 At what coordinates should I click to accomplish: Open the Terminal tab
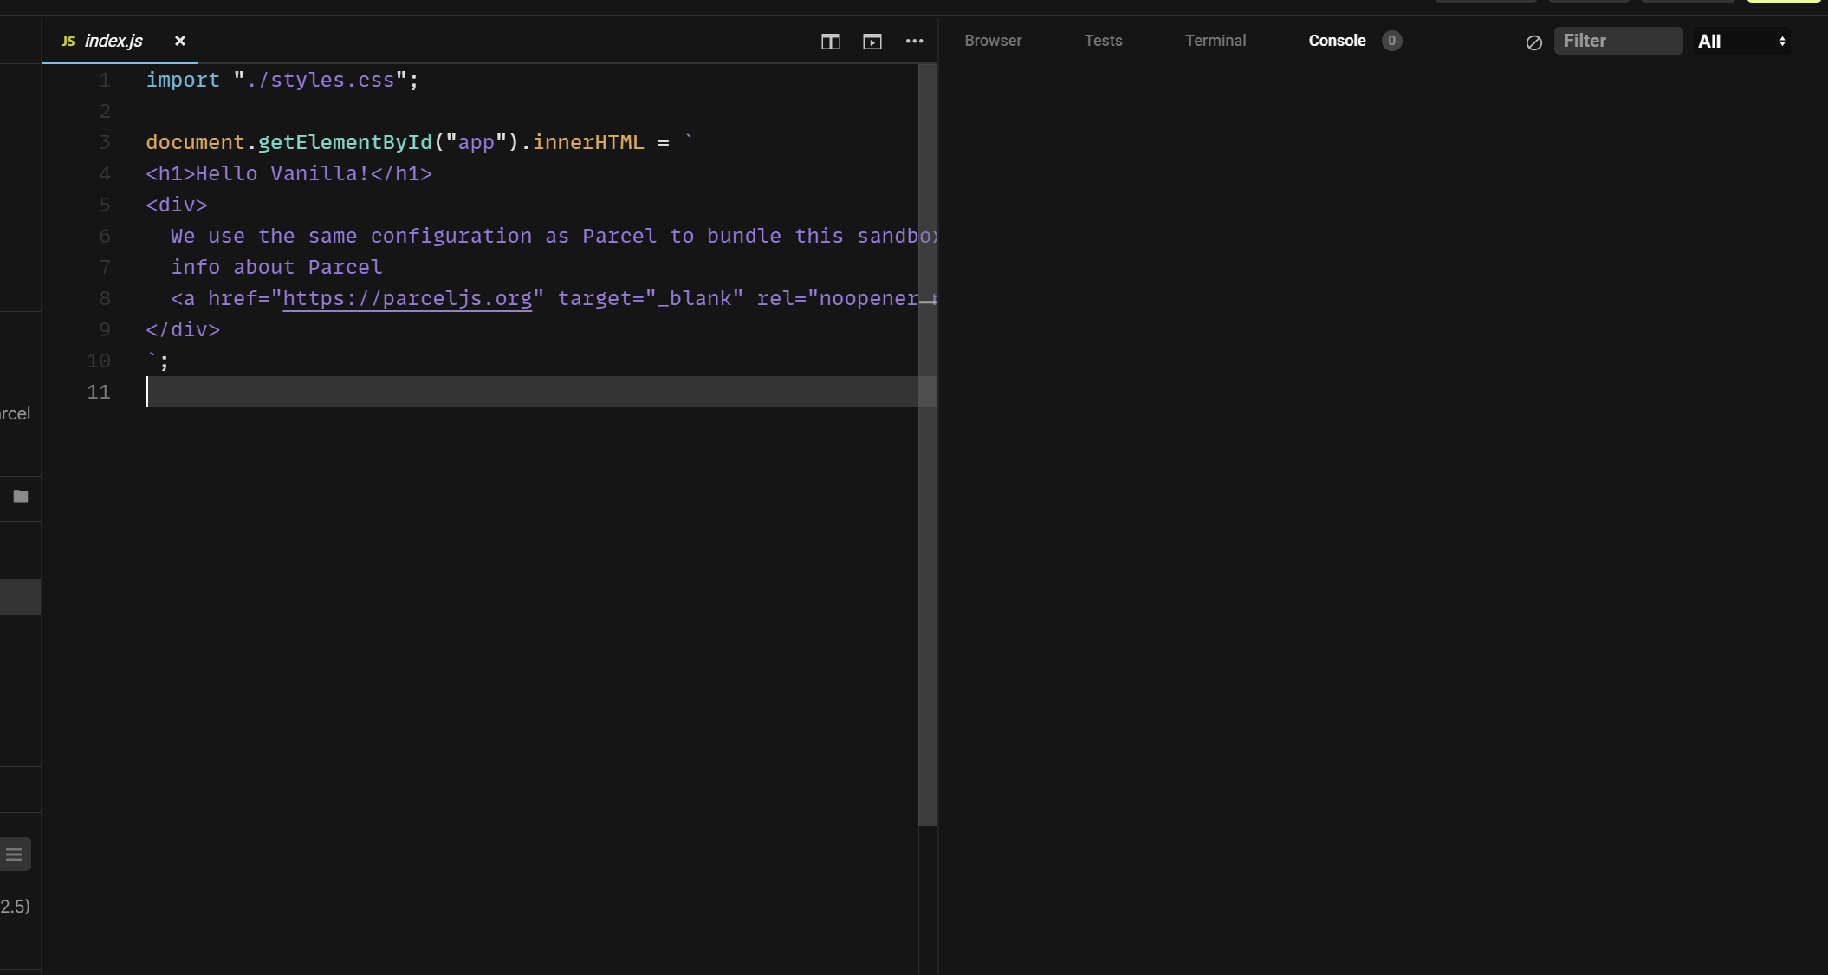click(x=1215, y=41)
